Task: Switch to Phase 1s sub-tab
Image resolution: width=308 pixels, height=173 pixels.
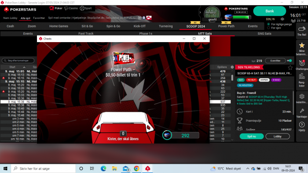Action: pos(146,33)
